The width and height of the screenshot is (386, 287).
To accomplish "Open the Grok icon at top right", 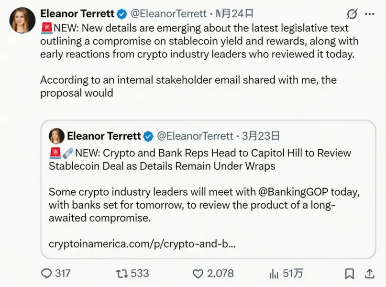I will click(352, 14).
